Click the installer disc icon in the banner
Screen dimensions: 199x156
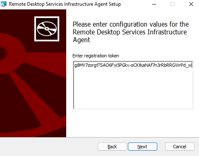click(47, 29)
